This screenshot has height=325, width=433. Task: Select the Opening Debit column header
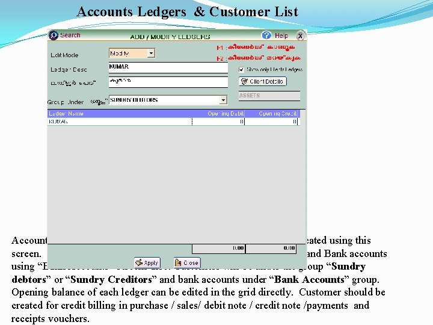[x=218, y=114]
